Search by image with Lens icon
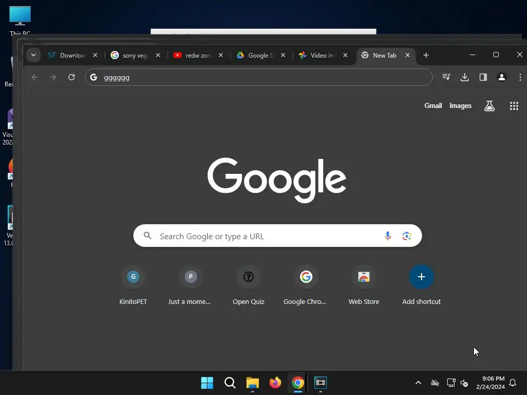This screenshot has height=395, width=527. coord(407,236)
